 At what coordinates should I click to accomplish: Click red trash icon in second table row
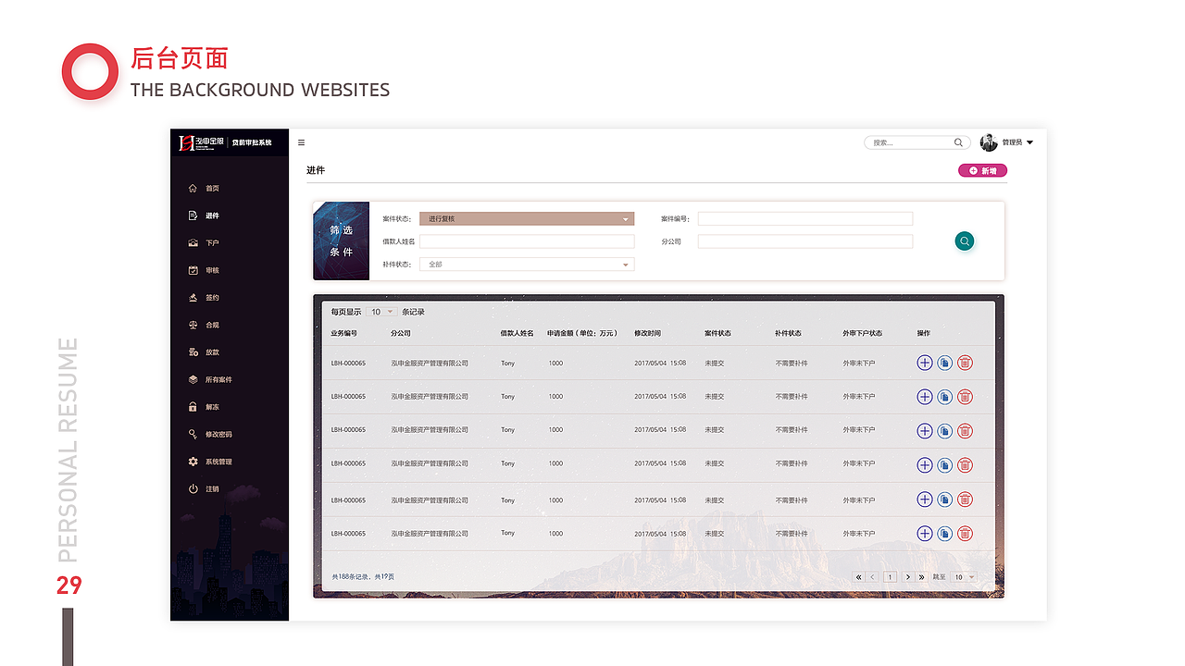point(965,397)
